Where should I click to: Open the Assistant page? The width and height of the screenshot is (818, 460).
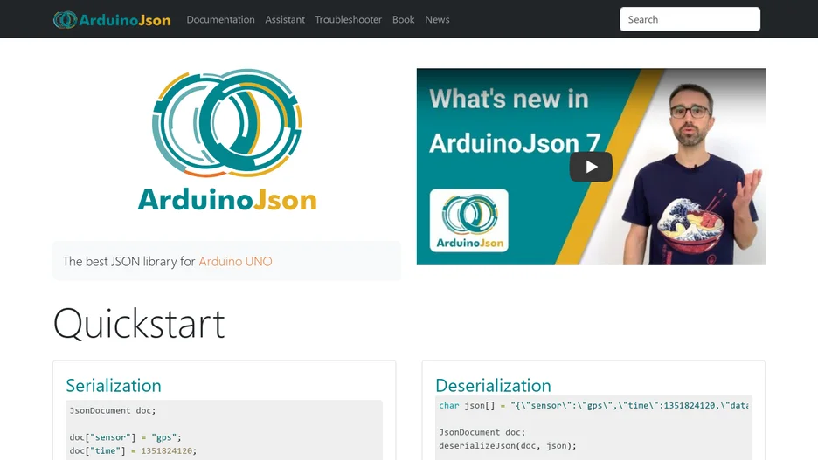(285, 20)
